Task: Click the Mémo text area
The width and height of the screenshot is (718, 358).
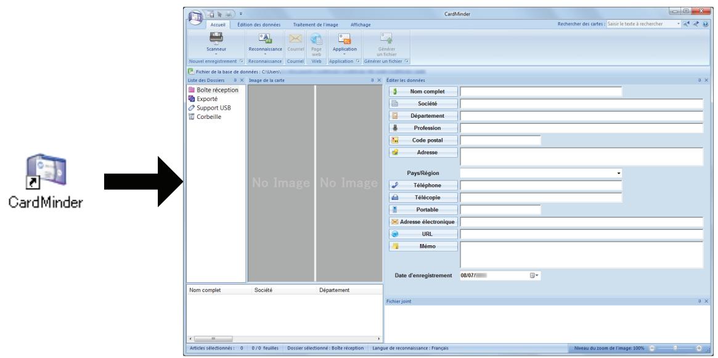Action: pos(582,254)
